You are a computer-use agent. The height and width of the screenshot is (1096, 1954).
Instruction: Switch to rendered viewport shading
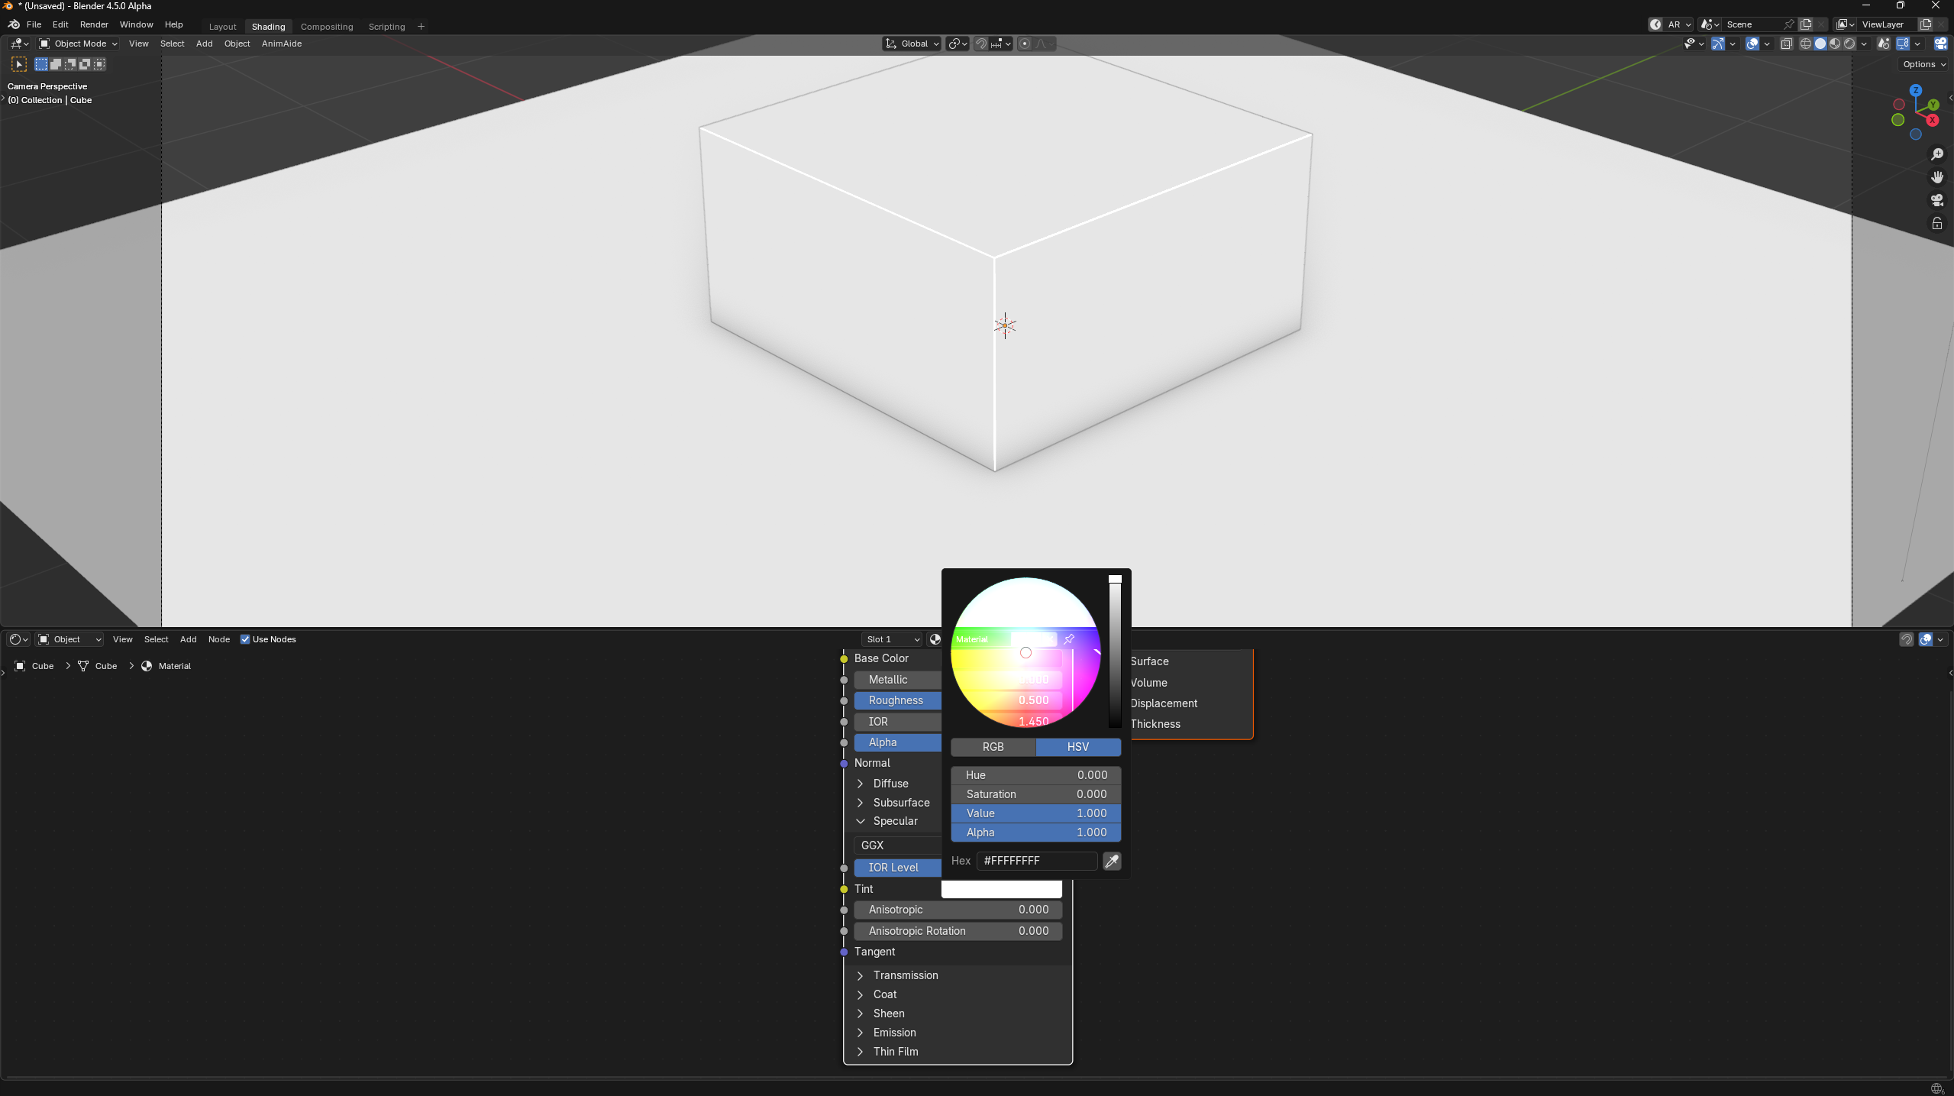point(1849,44)
